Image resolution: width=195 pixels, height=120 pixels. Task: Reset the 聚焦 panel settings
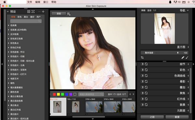pyautogui.click(x=146, y=93)
